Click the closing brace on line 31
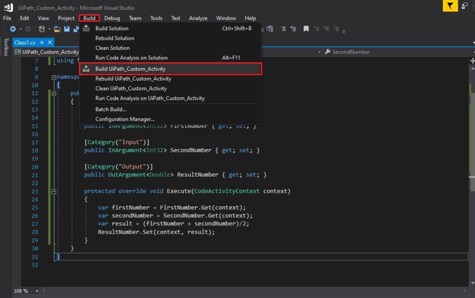Screen dimensions: 475x298 click(58, 257)
